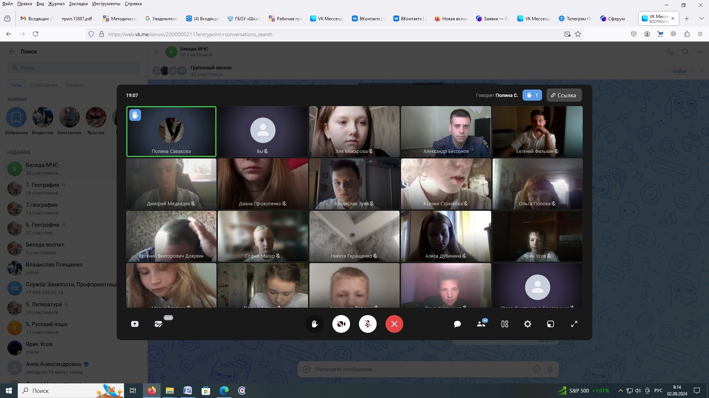Open Firefox account icon
The height and width of the screenshot is (398, 709).
647,34
